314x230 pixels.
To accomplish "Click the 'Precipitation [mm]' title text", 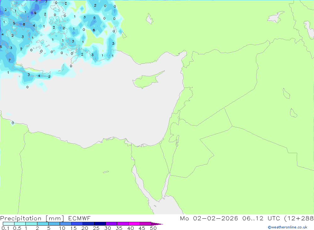I will click(32, 218).
